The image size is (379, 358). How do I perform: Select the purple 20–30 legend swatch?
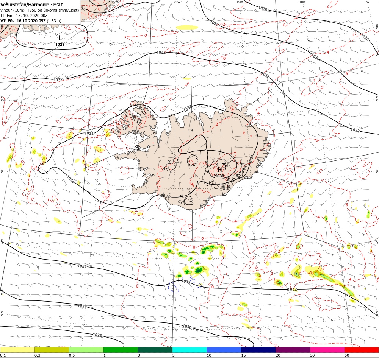[x=293, y=350]
